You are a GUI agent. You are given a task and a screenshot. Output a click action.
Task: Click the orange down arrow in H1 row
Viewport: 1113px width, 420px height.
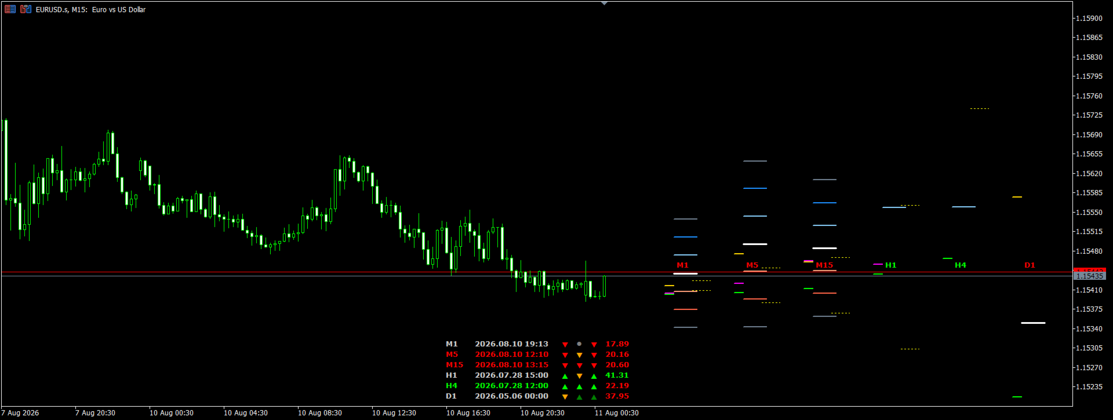pyautogui.click(x=579, y=376)
